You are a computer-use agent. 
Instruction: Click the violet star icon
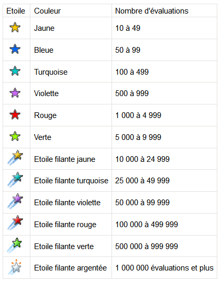click(15, 93)
